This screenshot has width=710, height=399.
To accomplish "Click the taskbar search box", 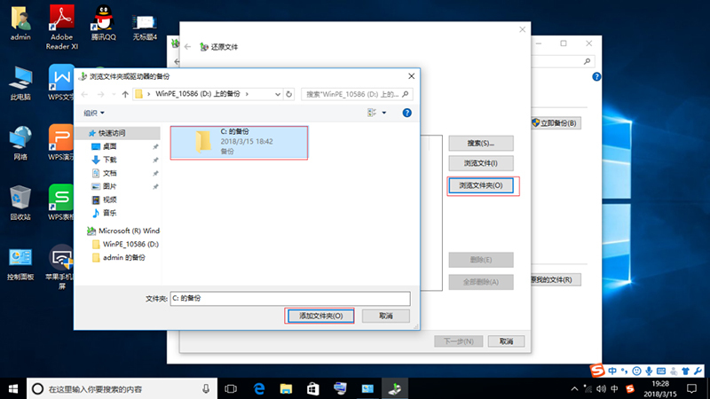I will pyautogui.click(x=122, y=388).
